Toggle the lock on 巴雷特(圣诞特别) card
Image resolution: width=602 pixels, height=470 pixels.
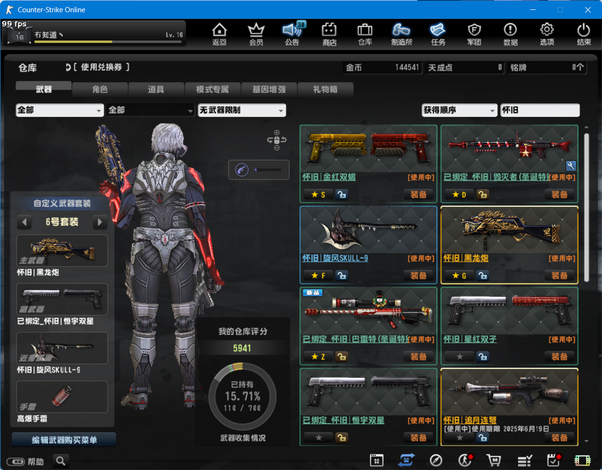pyautogui.click(x=341, y=357)
